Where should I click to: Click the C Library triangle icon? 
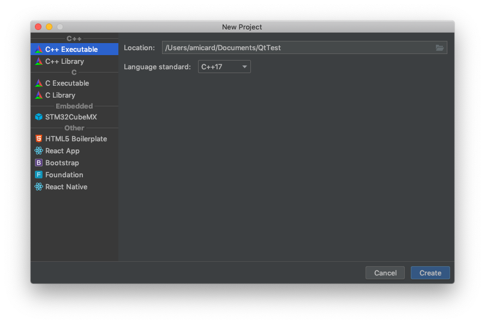tap(39, 95)
